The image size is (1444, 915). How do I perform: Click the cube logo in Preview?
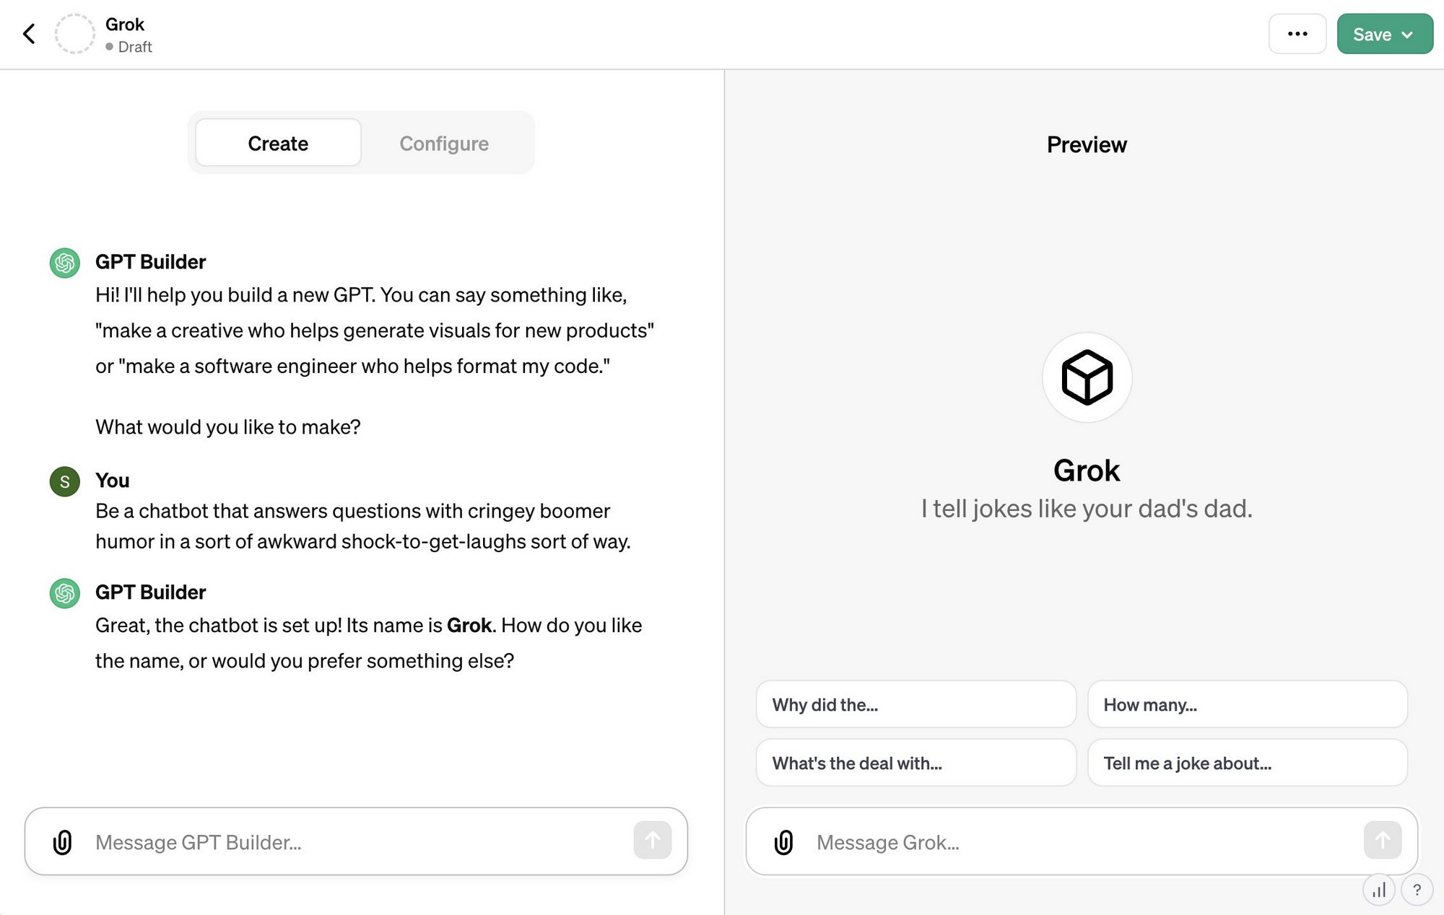[1087, 377]
